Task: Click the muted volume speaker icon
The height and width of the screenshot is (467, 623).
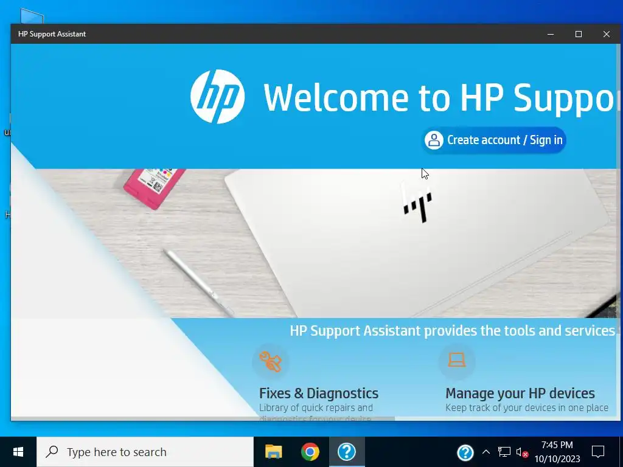Action: [x=522, y=452]
